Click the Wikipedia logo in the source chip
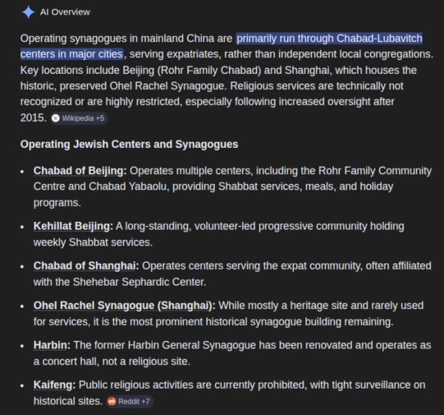The width and height of the screenshot is (444, 415). tap(56, 118)
